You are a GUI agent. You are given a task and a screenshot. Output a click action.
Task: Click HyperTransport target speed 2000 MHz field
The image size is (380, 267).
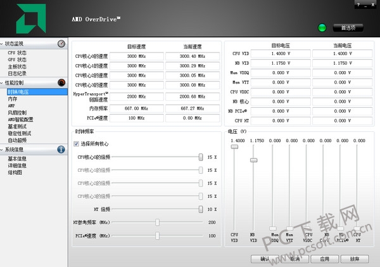click(137, 96)
